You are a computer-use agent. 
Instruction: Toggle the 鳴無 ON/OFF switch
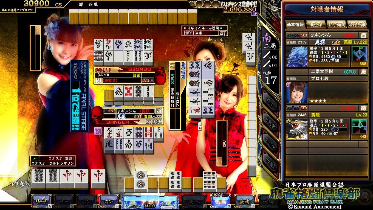[220, 201]
